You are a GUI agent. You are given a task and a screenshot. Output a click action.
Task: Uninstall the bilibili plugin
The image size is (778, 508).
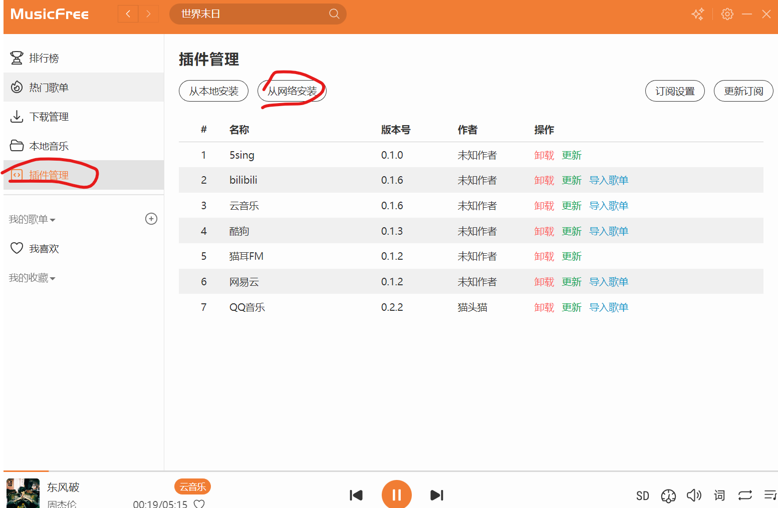pyautogui.click(x=544, y=180)
